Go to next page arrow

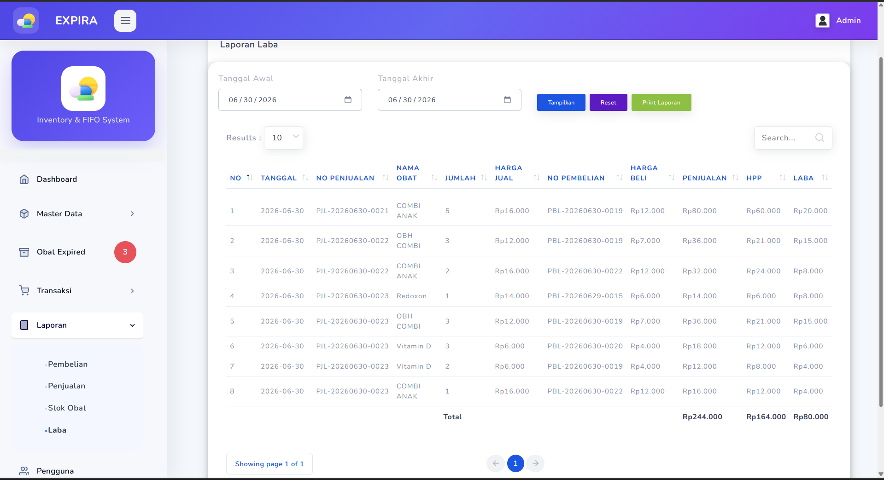[535, 463]
